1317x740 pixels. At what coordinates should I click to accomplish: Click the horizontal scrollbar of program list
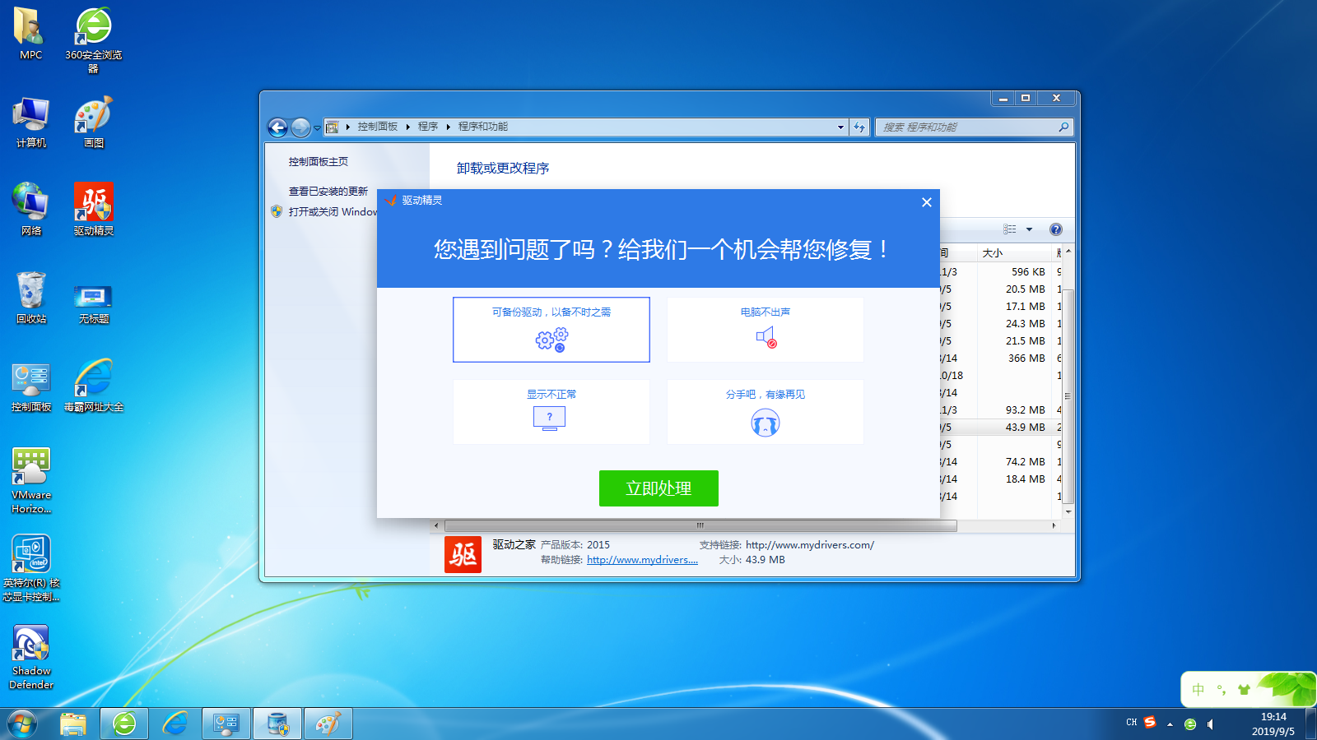click(701, 525)
